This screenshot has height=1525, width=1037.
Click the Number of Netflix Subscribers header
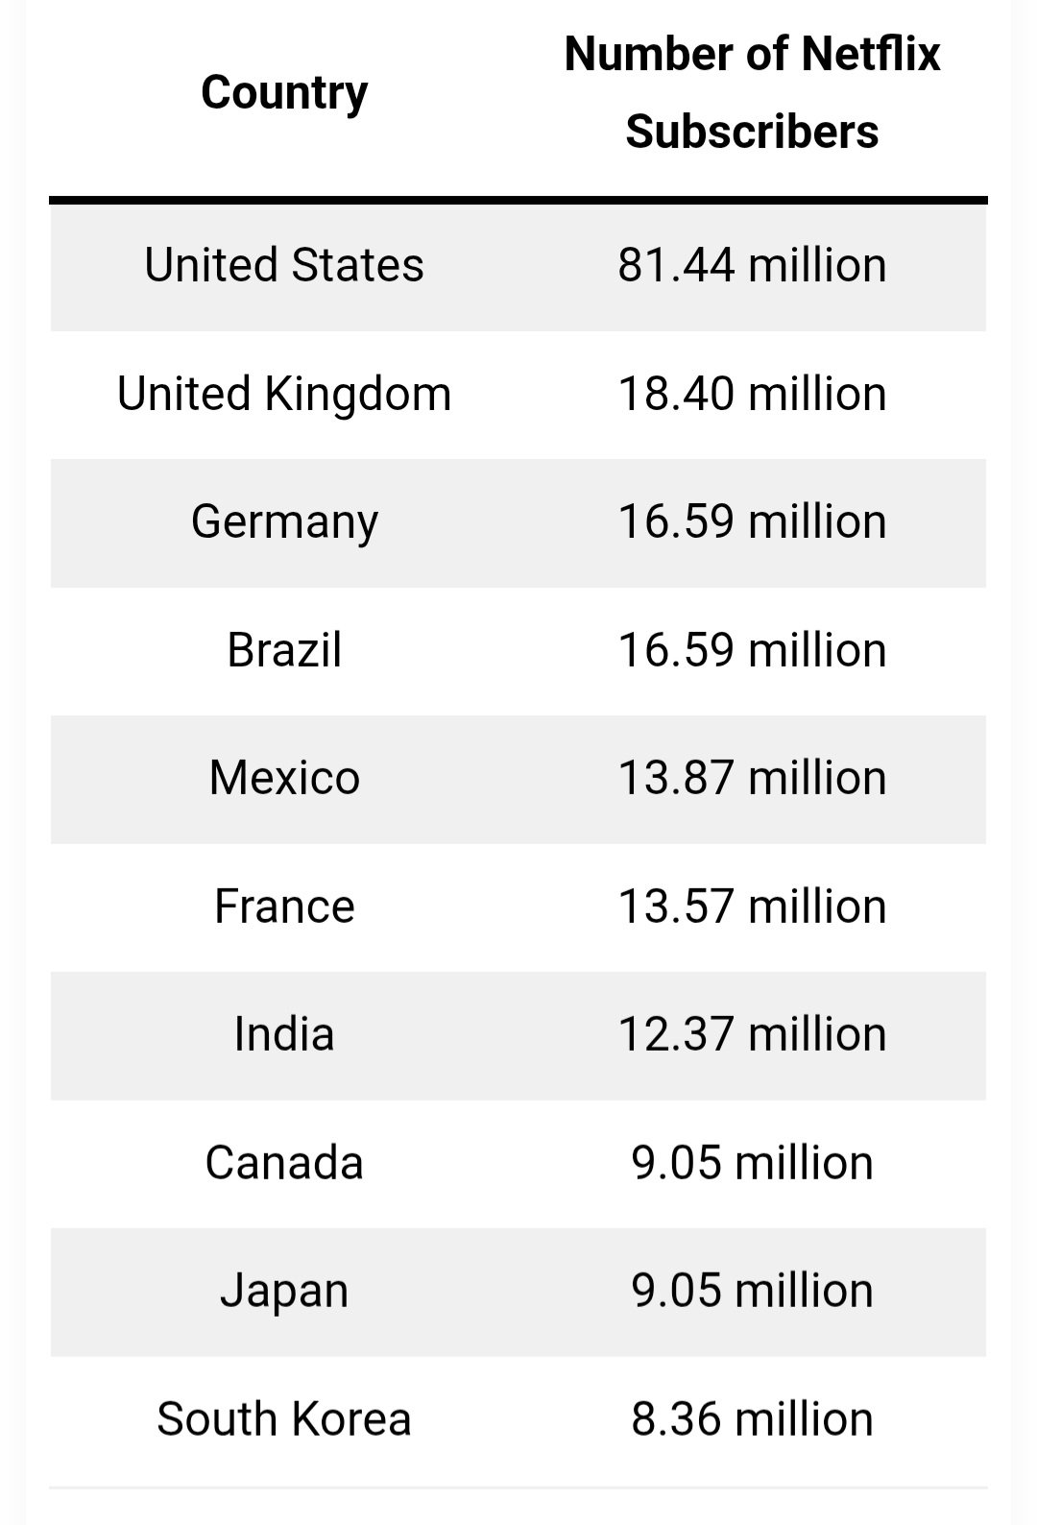(x=752, y=93)
